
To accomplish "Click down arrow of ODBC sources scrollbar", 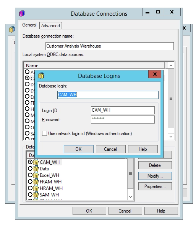I will pos(171,137).
